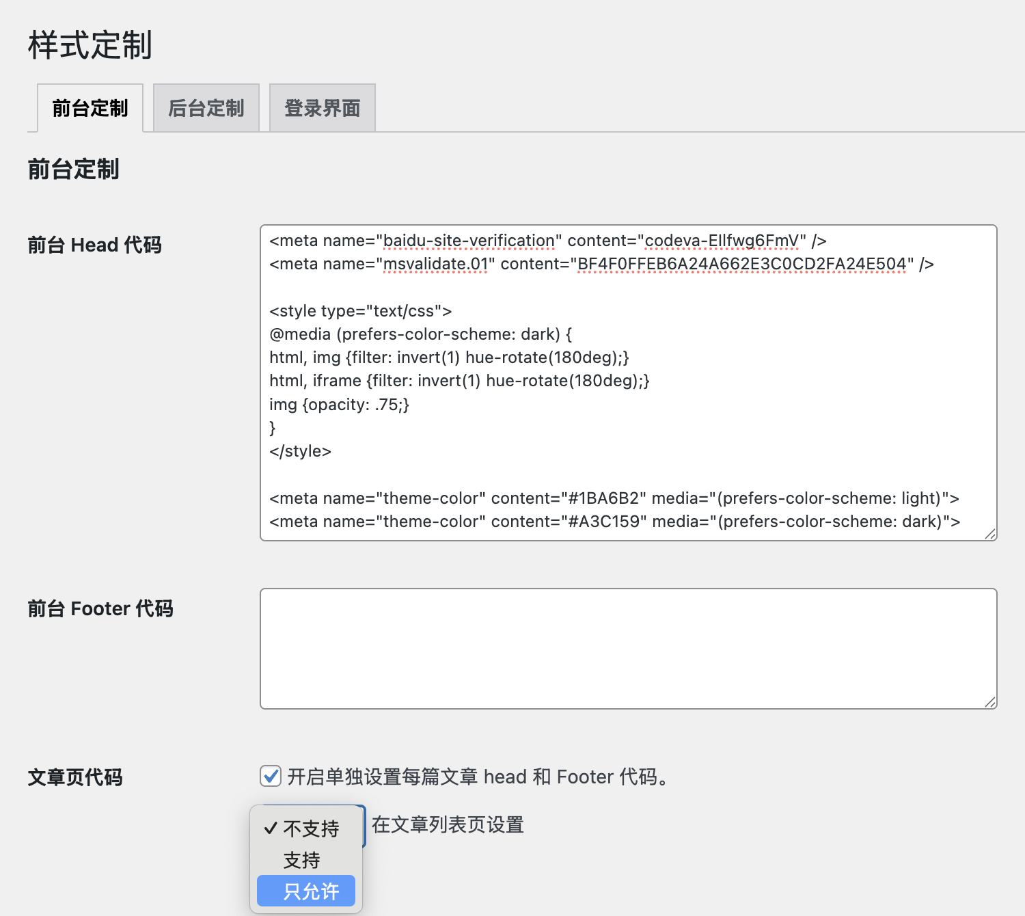Click the 前台定制 section heading
This screenshot has width=1025, height=916.
click(x=73, y=169)
